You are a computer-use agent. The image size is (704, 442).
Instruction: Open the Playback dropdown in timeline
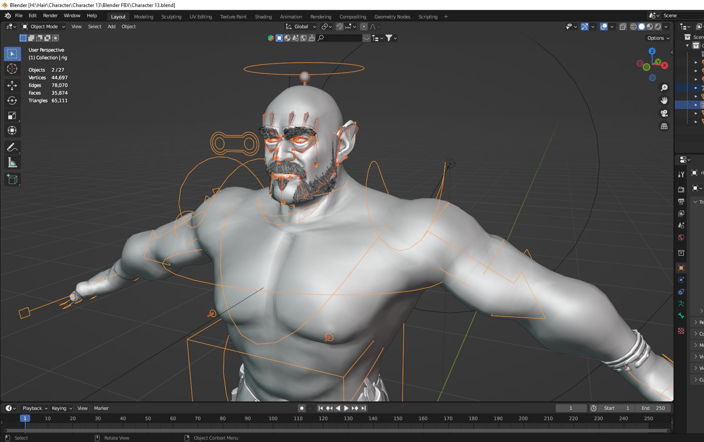35,408
